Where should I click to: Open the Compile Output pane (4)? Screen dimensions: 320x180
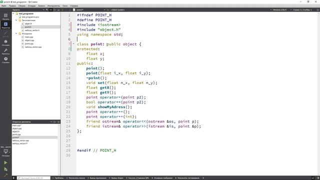pyautogui.click(x=116, y=178)
